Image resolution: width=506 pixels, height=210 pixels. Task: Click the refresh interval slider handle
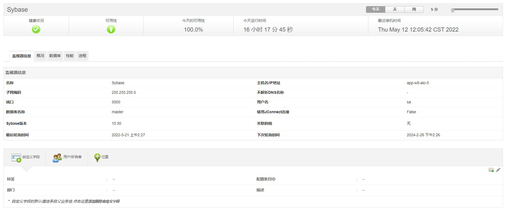pos(453,10)
